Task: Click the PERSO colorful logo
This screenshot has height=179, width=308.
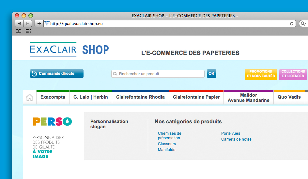Action: click(x=53, y=121)
